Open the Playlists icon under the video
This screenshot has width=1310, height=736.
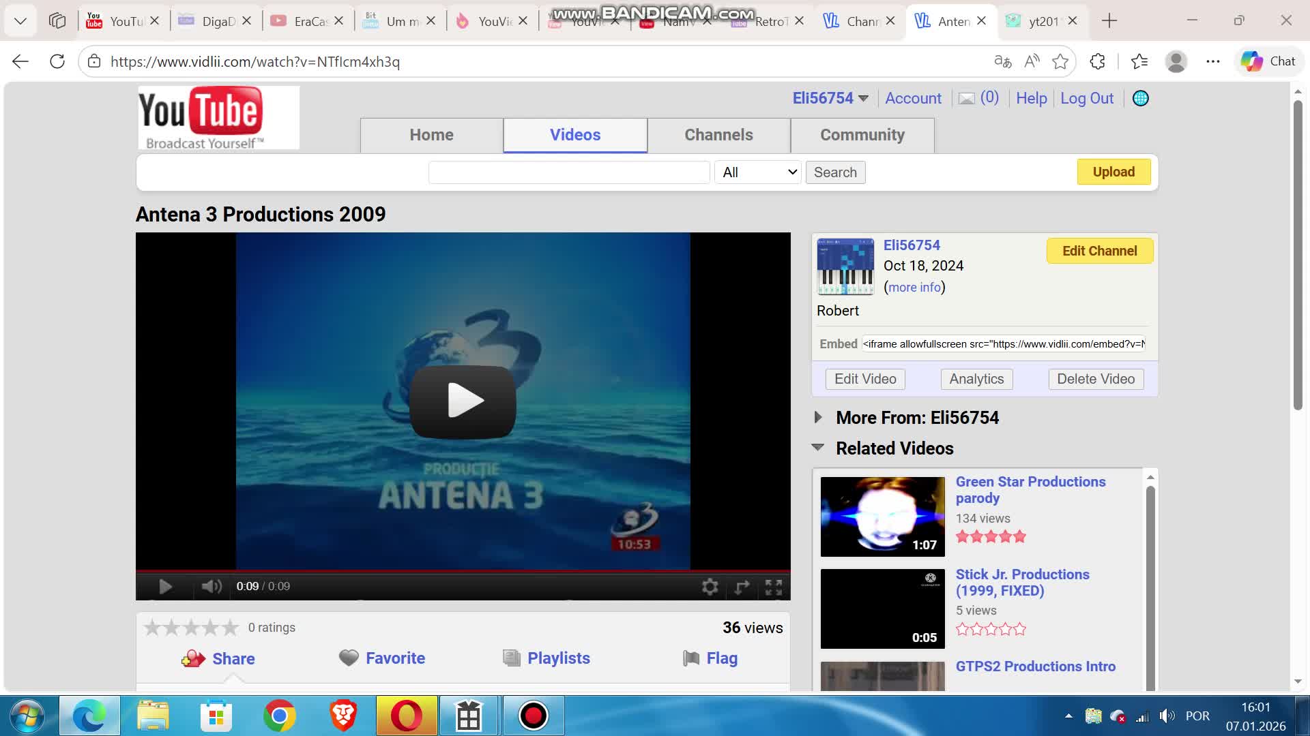coord(511,658)
